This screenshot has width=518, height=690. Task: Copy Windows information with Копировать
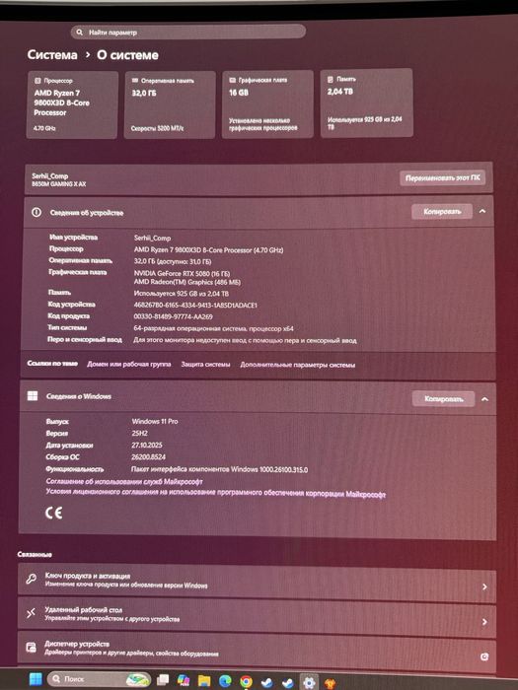[x=444, y=398]
